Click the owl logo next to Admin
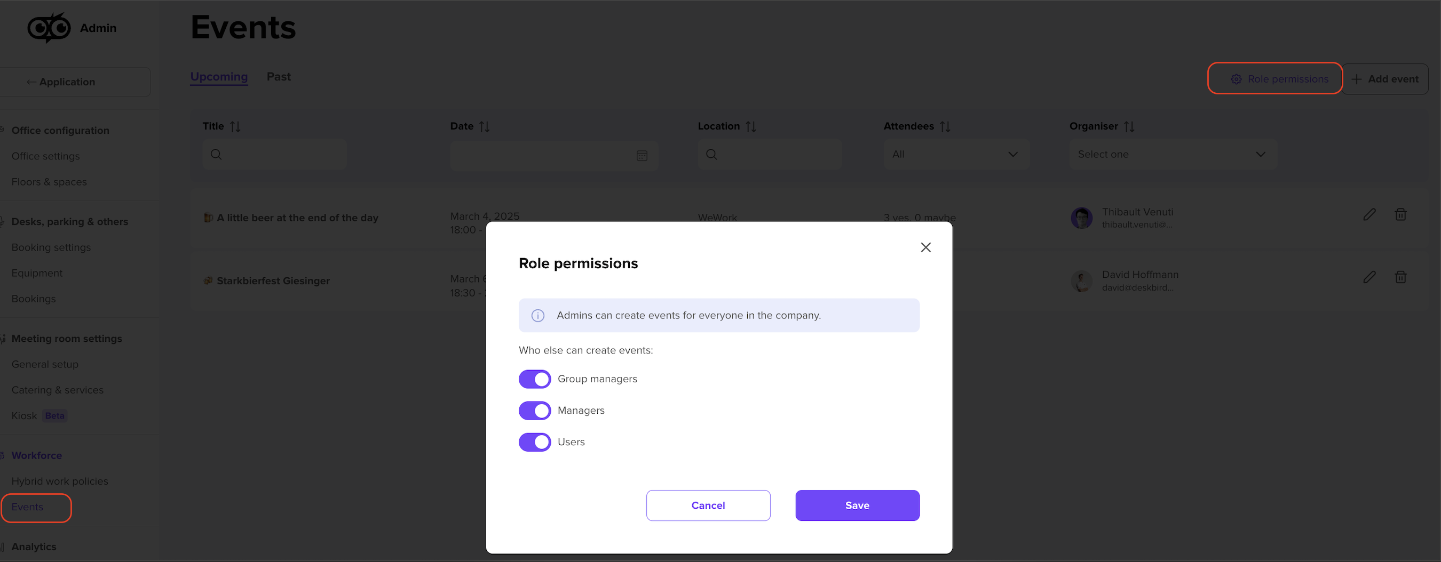 (49, 27)
